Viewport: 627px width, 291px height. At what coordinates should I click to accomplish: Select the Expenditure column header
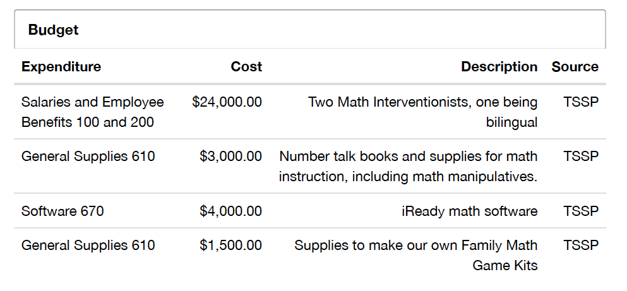coord(61,66)
